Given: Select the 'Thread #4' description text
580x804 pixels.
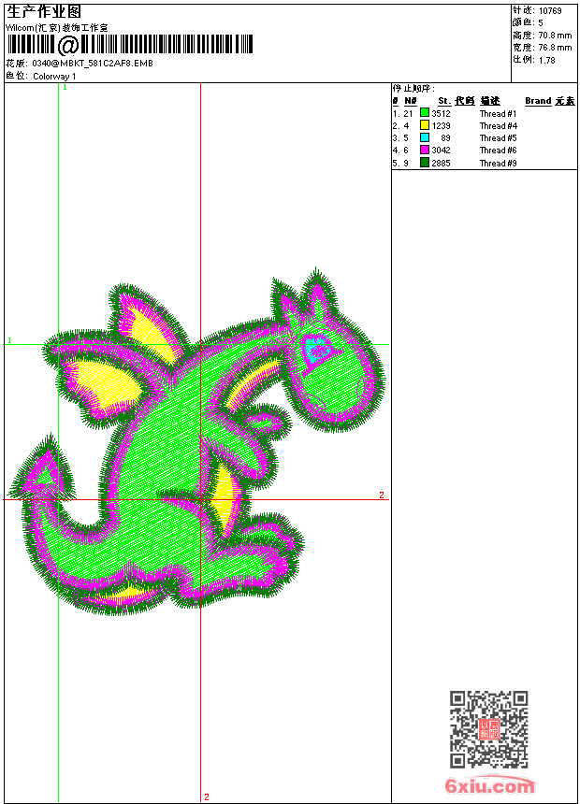Looking at the screenshot, I should (x=498, y=125).
